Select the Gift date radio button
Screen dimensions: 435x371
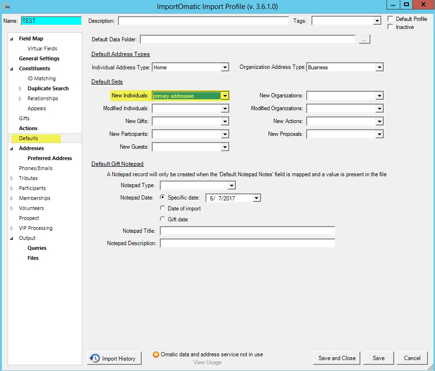tap(162, 219)
